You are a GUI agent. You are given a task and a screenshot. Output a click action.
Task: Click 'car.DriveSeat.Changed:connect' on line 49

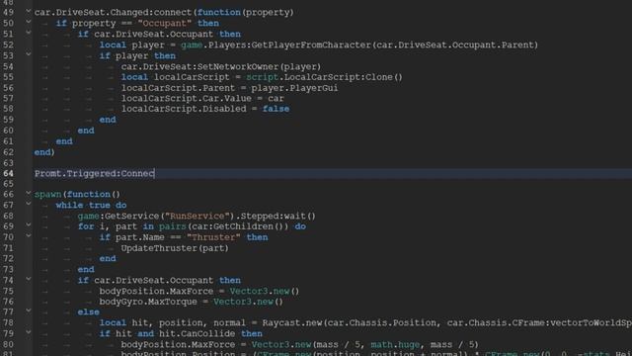pyautogui.click(x=113, y=13)
